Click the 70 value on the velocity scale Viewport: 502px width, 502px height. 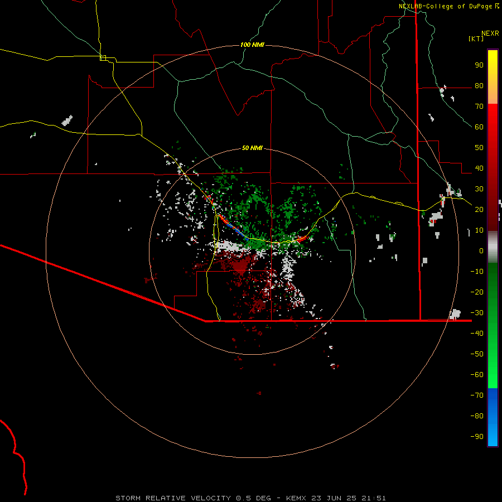[479, 107]
